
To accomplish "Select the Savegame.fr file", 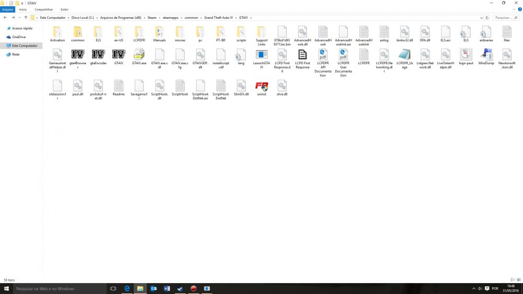I will [x=139, y=90].
